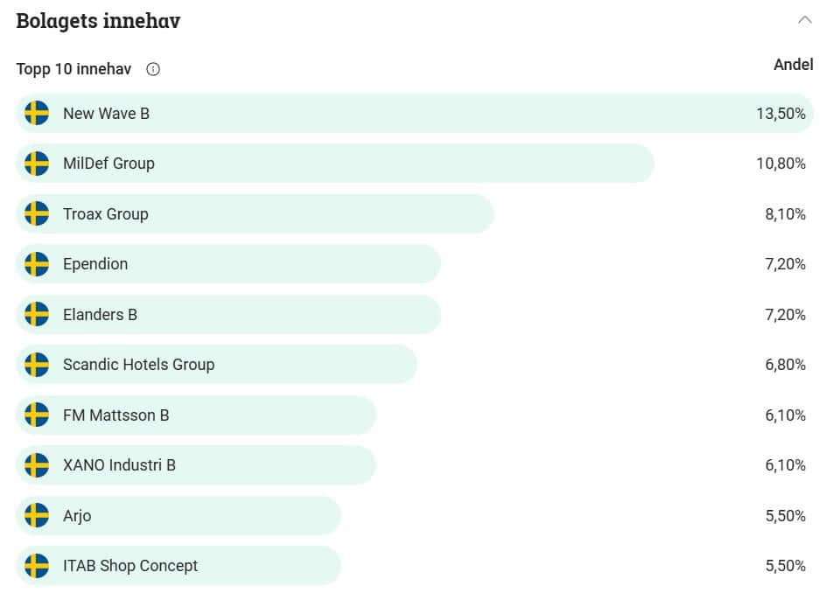Screen dimensions: 820x593
Task: Click the flag icon for Scandic Hotels Group
Action: point(37,365)
